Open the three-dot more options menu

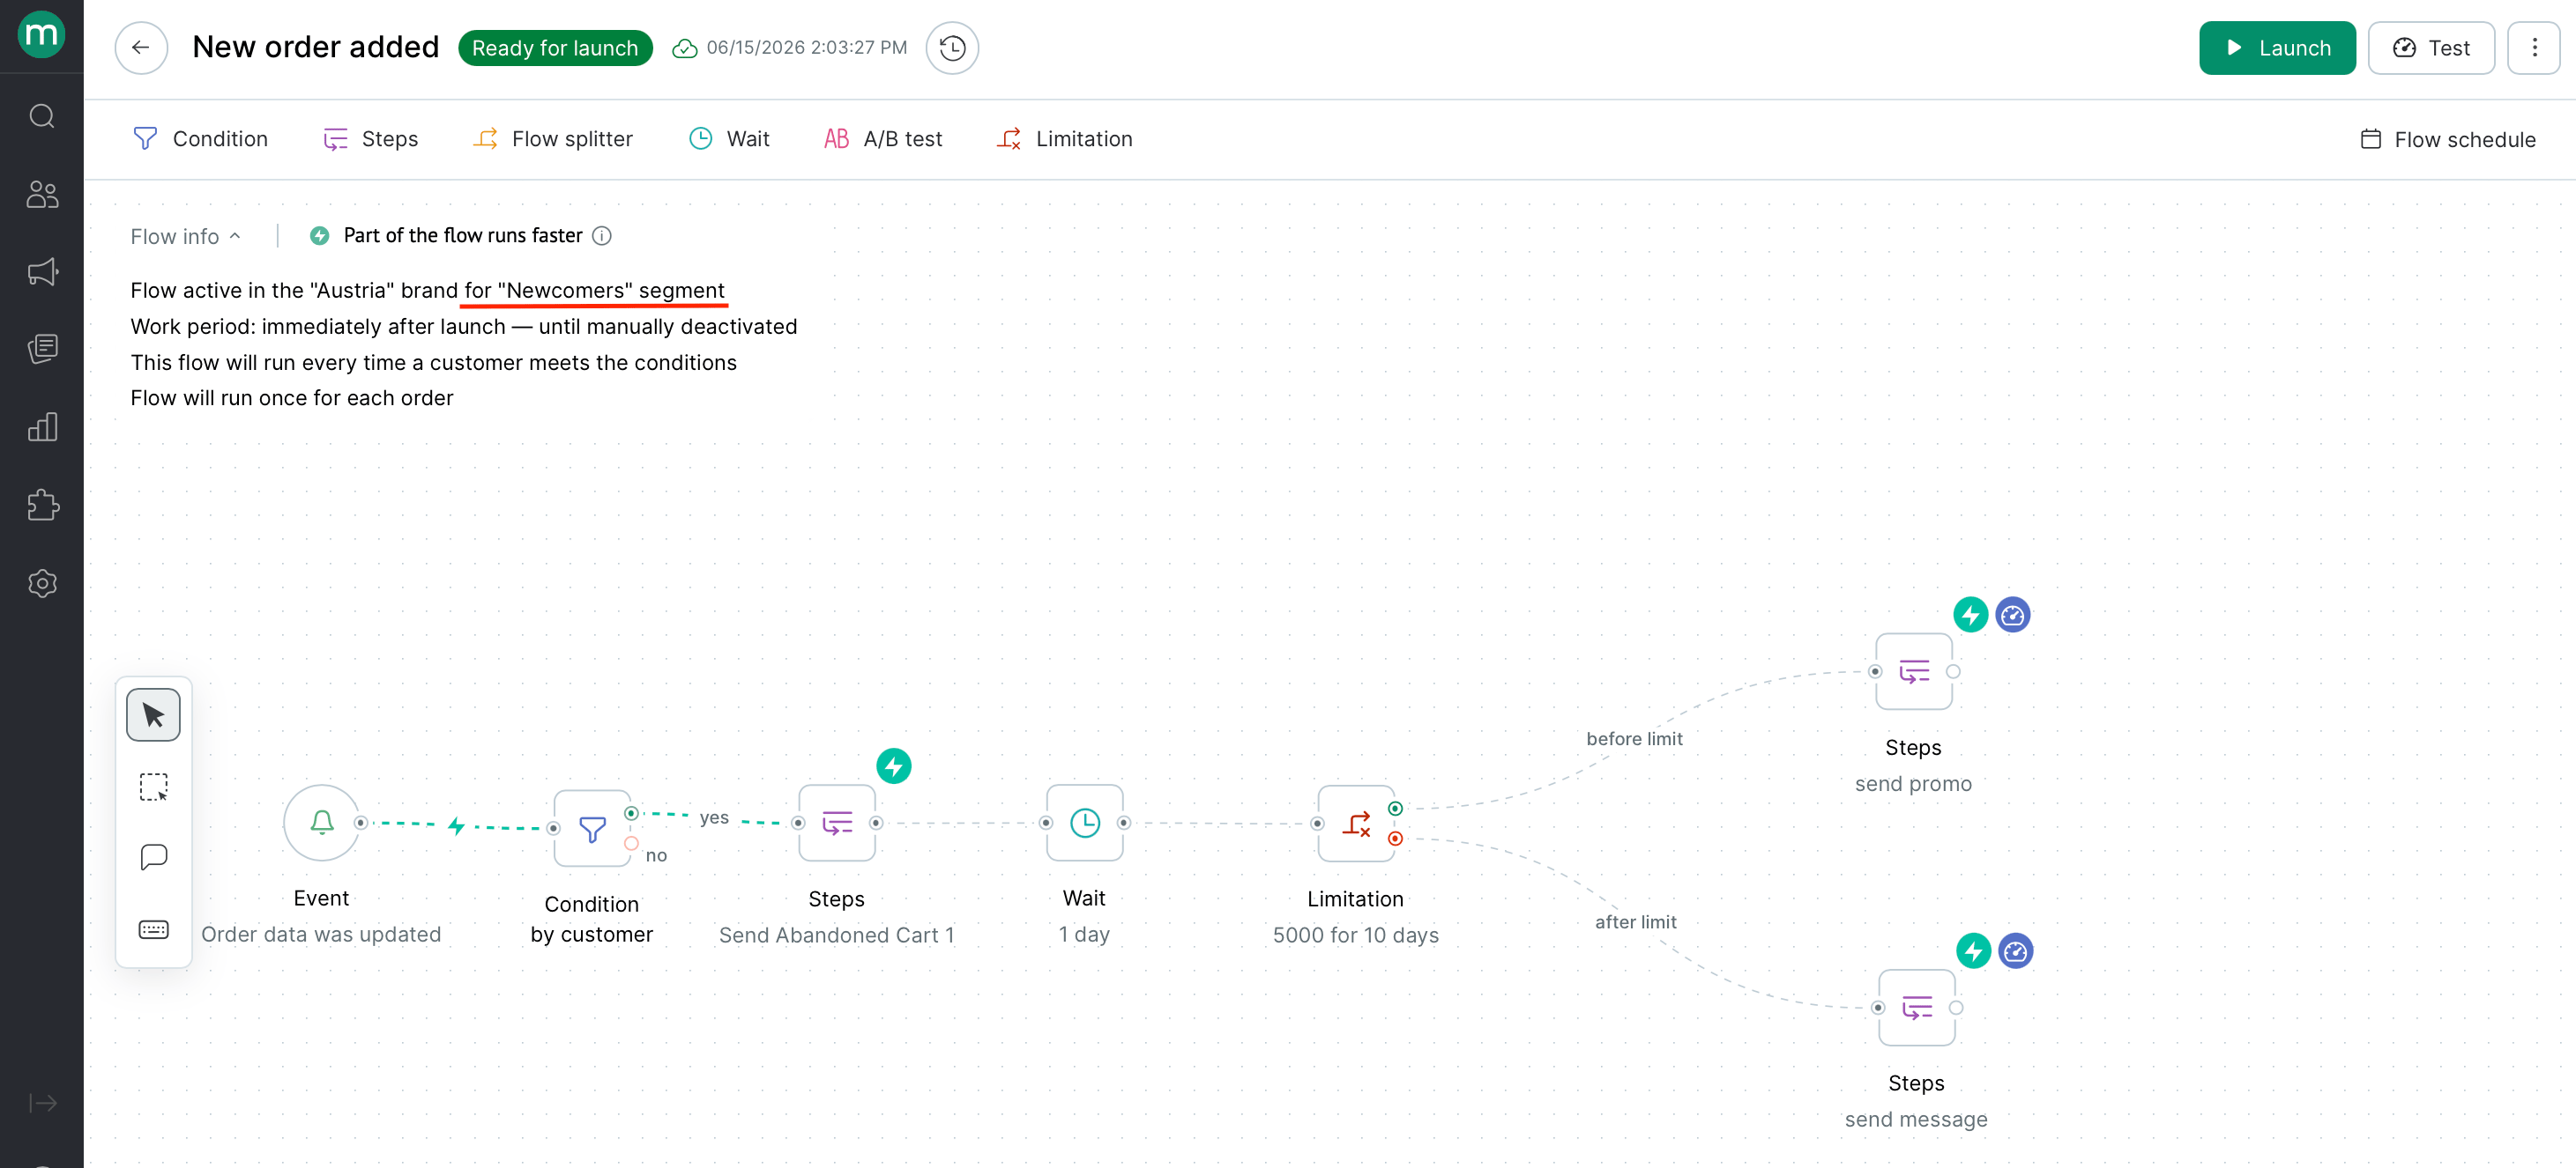coord(2533,48)
